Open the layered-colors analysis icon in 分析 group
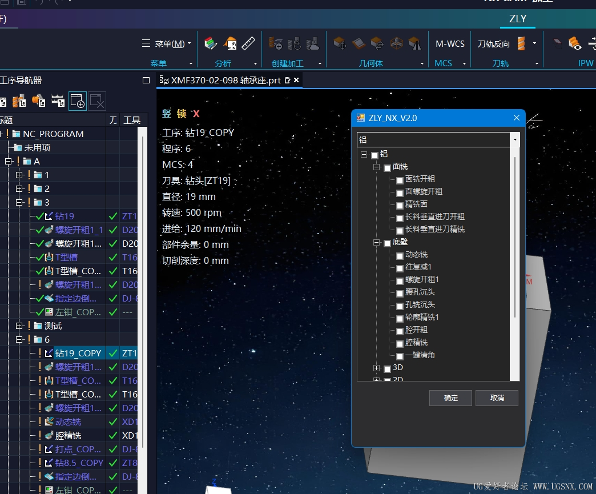The image size is (596, 494). 210,44
